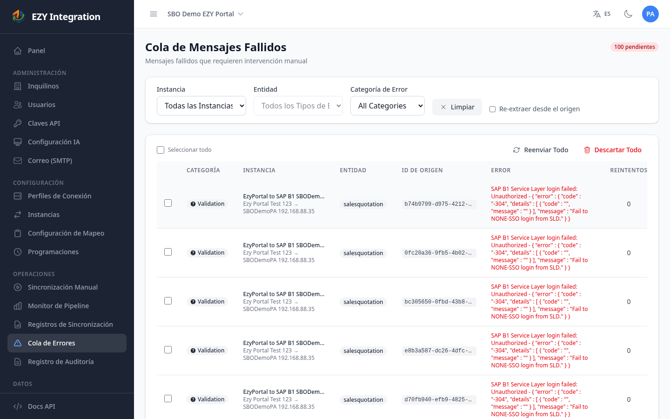The height and width of the screenshot is (419, 670).
Task: Click Validation badge in 0fc20a36 row
Action: (x=207, y=253)
